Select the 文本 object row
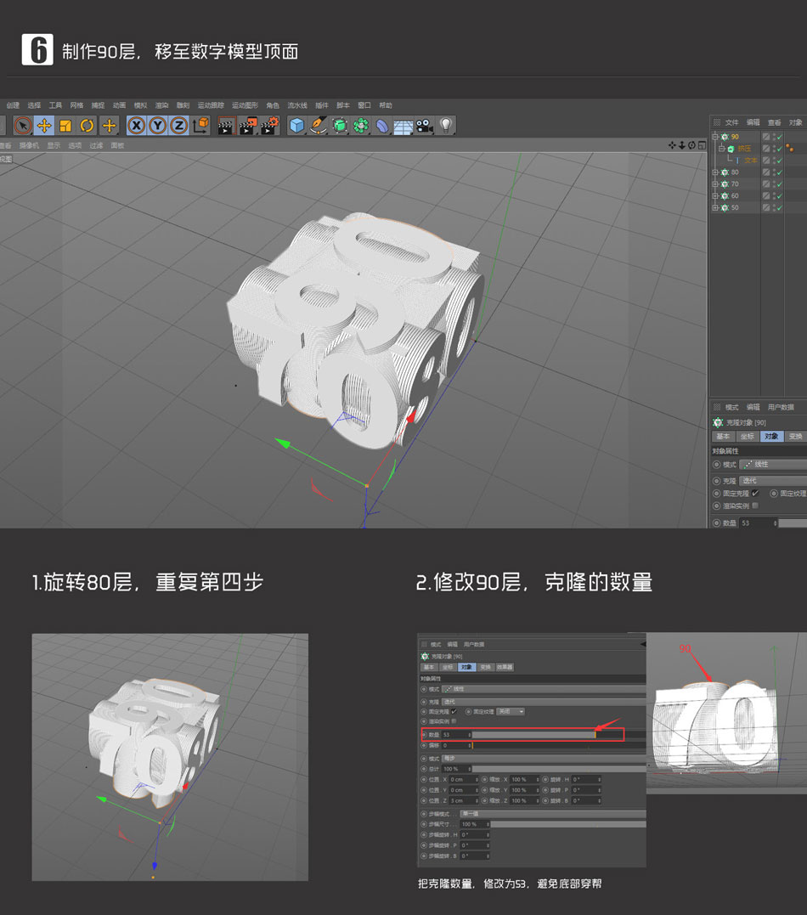This screenshot has width=807, height=915. (750, 161)
